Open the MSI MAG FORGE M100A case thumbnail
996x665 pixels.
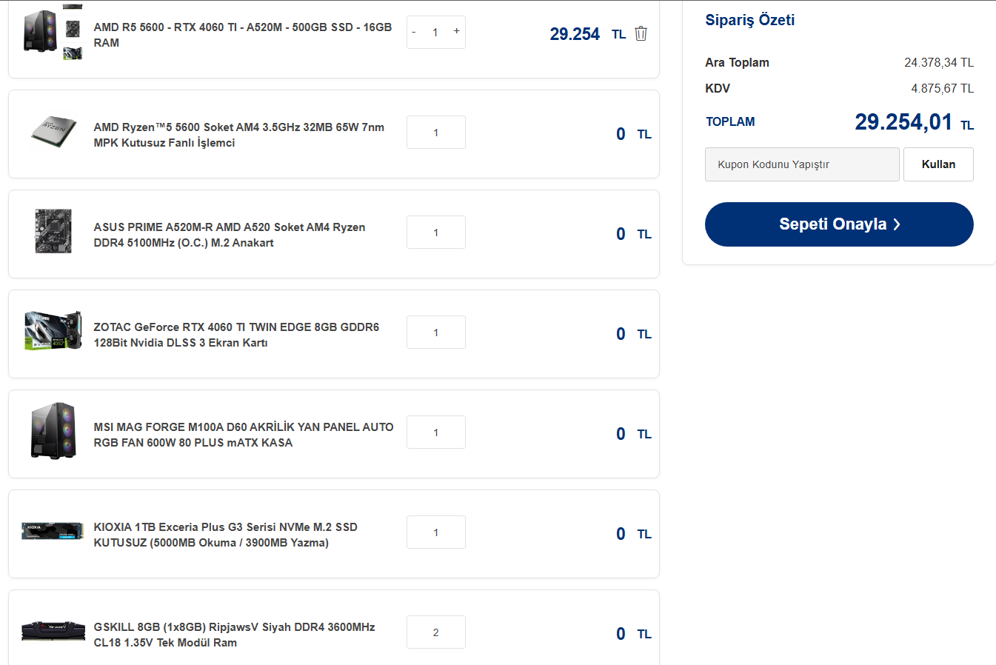(53, 431)
